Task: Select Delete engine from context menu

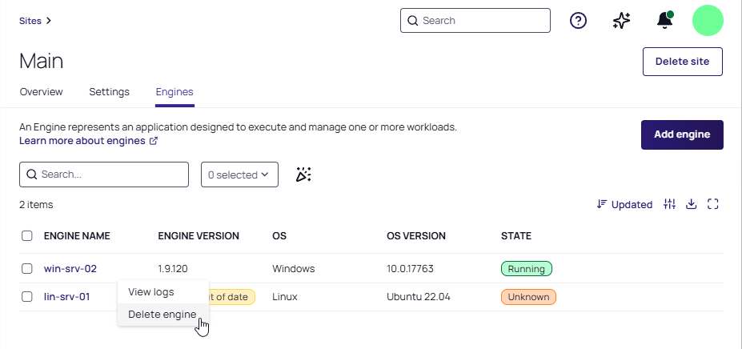Action: [162, 315]
